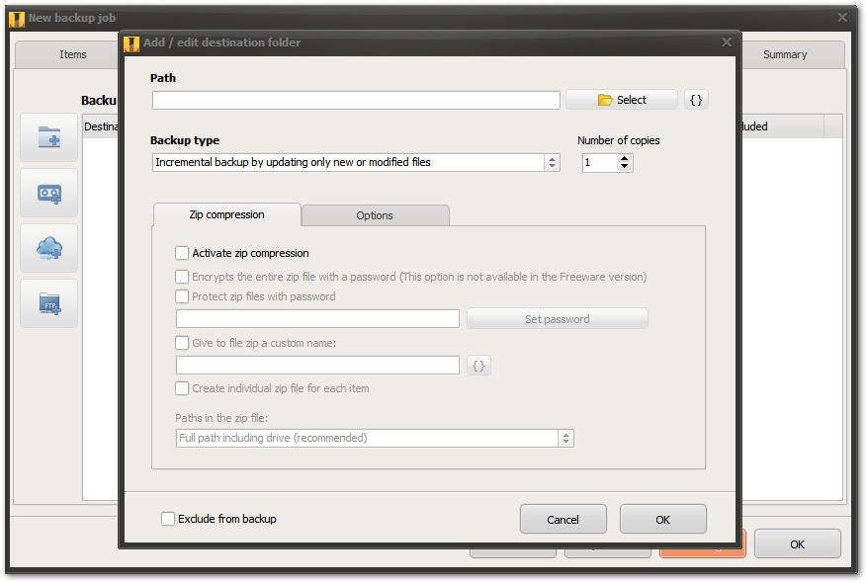Image resolution: width=867 pixels, height=583 pixels.
Task: Tick Give to file zip a custom name
Action: (x=182, y=343)
